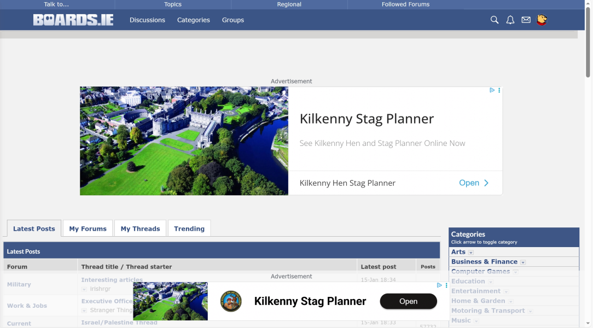Click the Forum column header
Viewport: 593px width, 328px height.
point(17,267)
